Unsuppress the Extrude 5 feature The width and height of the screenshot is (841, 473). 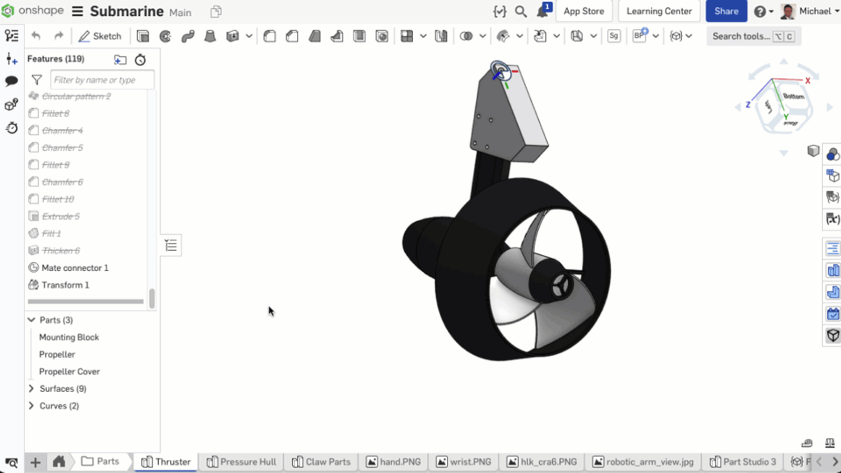pos(60,216)
